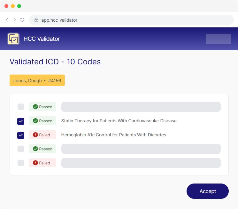Viewport: 238px width, 209px height.
Task: Click the red alert icon on Hemoglobin A1c row
Action: [x=35, y=135]
